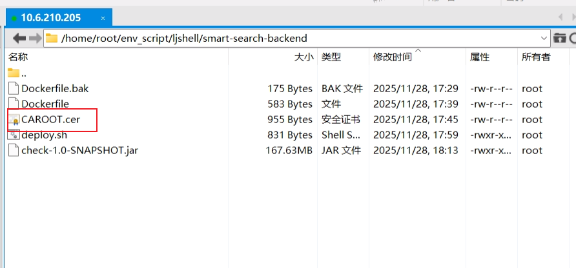This screenshot has width=576, height=268.
Task: Click the new folder icon beside path bar
Action: pos(559,38)
